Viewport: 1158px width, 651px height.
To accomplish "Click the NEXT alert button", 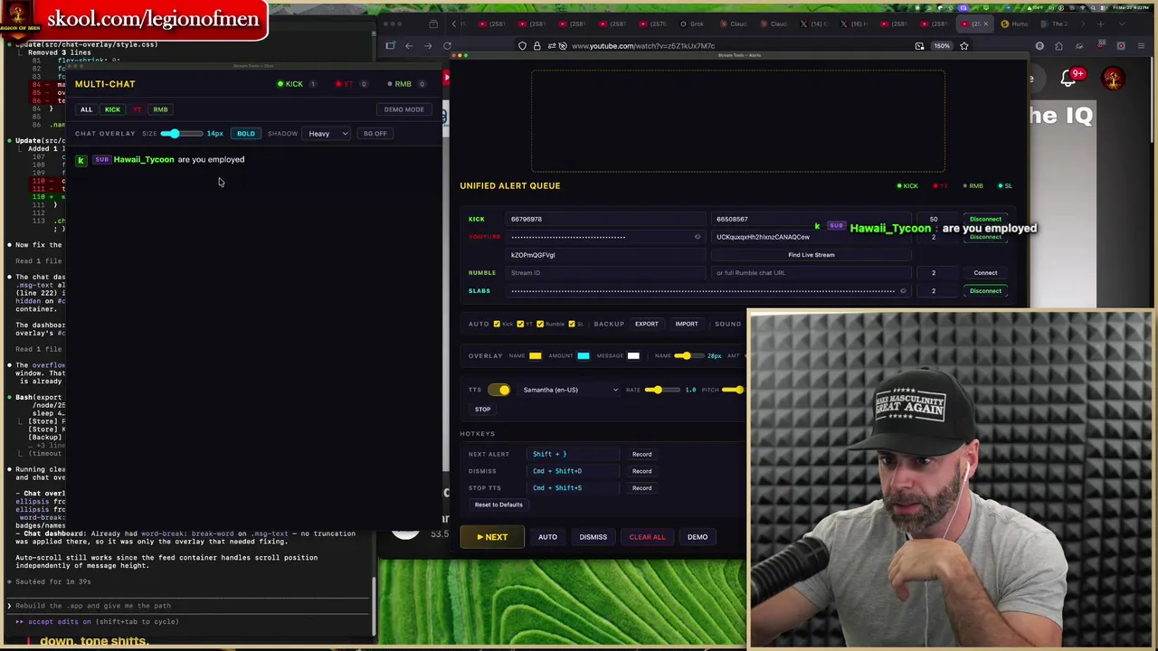I will click(x=492, y=537).
